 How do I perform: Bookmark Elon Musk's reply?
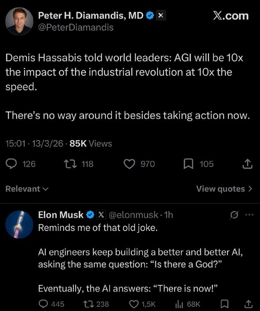tap(225, 304)
